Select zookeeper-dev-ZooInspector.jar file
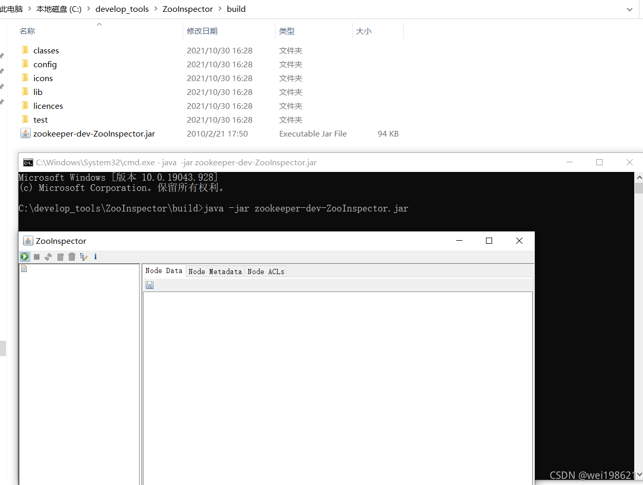The width and height of the screenshot is (643, 485). pyautogui.click(x=94, y=133)
